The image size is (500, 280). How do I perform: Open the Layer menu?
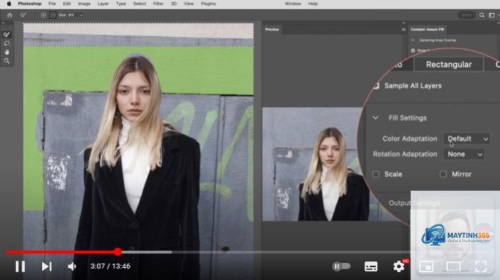tap(103, 4)
